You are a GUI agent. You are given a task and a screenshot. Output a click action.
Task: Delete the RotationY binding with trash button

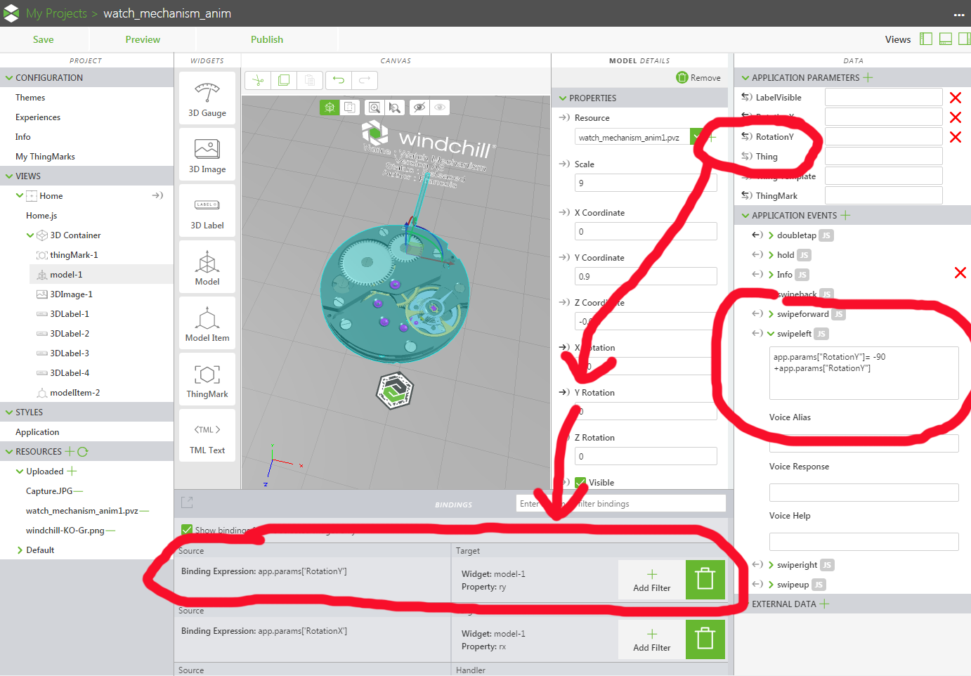pos(705,580)
